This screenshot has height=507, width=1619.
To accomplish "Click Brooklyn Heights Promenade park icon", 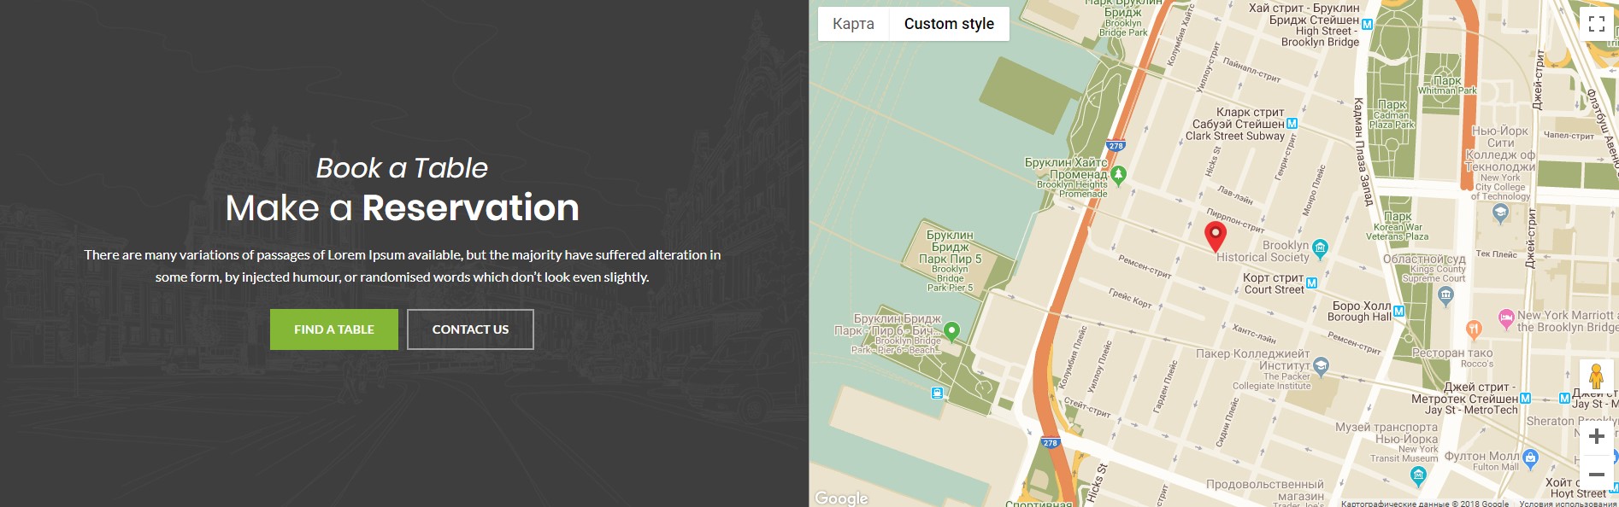I will (x=1118, y=175).
